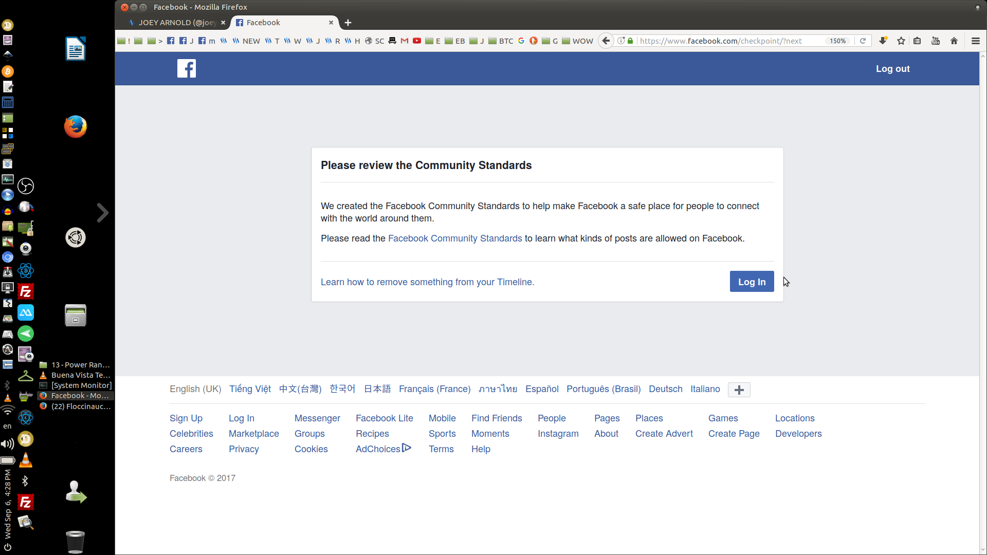Close the Facebook tab
Viewport: 987px width, 555px height.
tap(331, 23)
